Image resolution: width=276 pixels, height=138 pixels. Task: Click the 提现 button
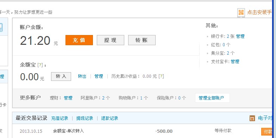(111, 40)
